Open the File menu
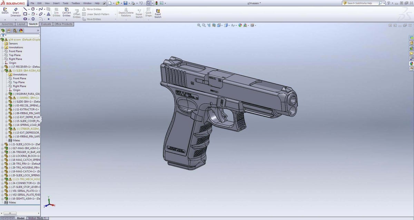Screen dimensions: 414x220 pos(32,3)
